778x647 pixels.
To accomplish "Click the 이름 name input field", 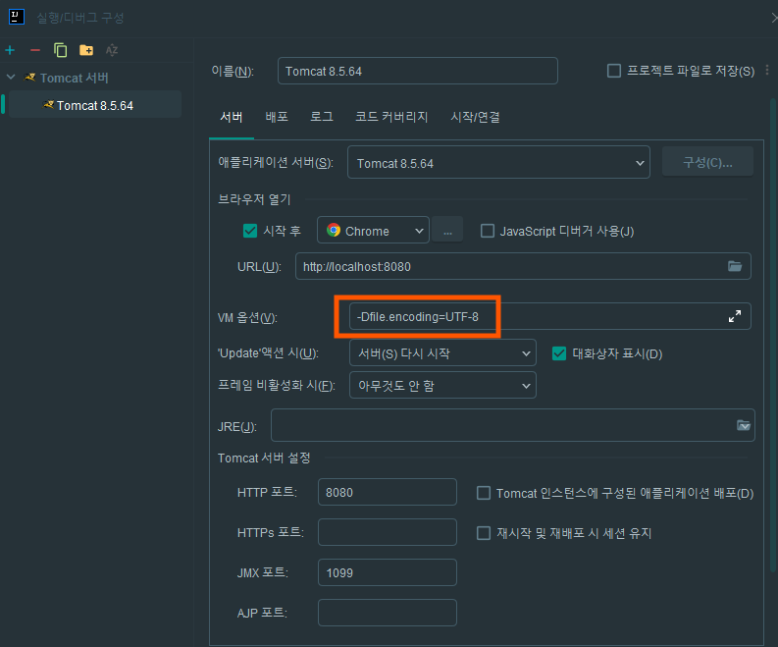I will (x=418, y=71).
